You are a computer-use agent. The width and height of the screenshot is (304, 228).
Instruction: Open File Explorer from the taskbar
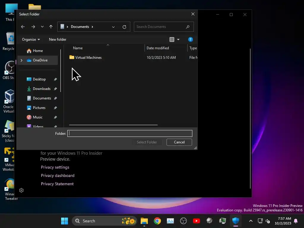coord(144,221)
